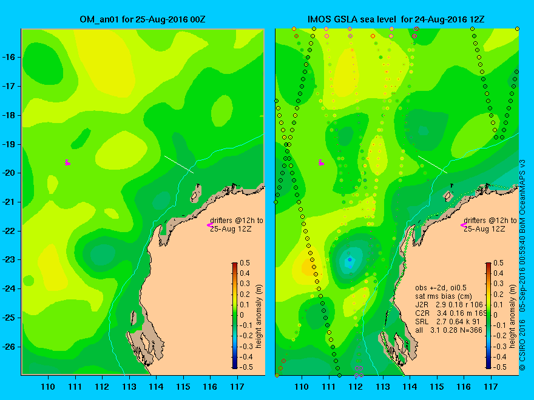
Task: Click the vertical CSIRO 2016 copyright text
Action: click(522, 265)
